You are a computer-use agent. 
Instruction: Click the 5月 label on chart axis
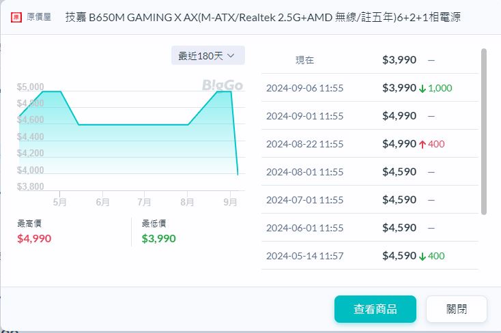59,202
